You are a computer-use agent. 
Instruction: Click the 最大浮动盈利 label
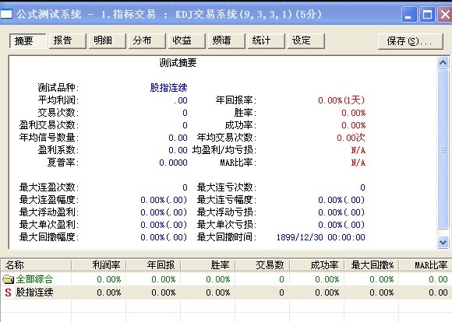[49, 212]
